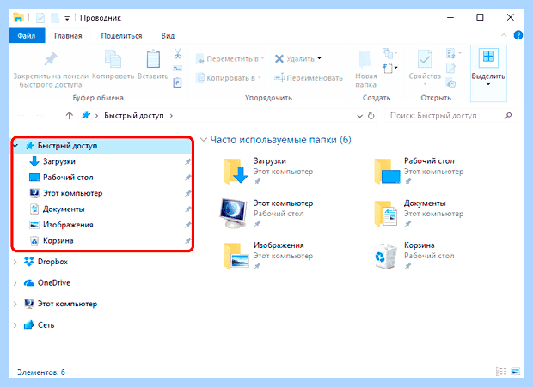Click the scissors cut icon

point(177,53)
